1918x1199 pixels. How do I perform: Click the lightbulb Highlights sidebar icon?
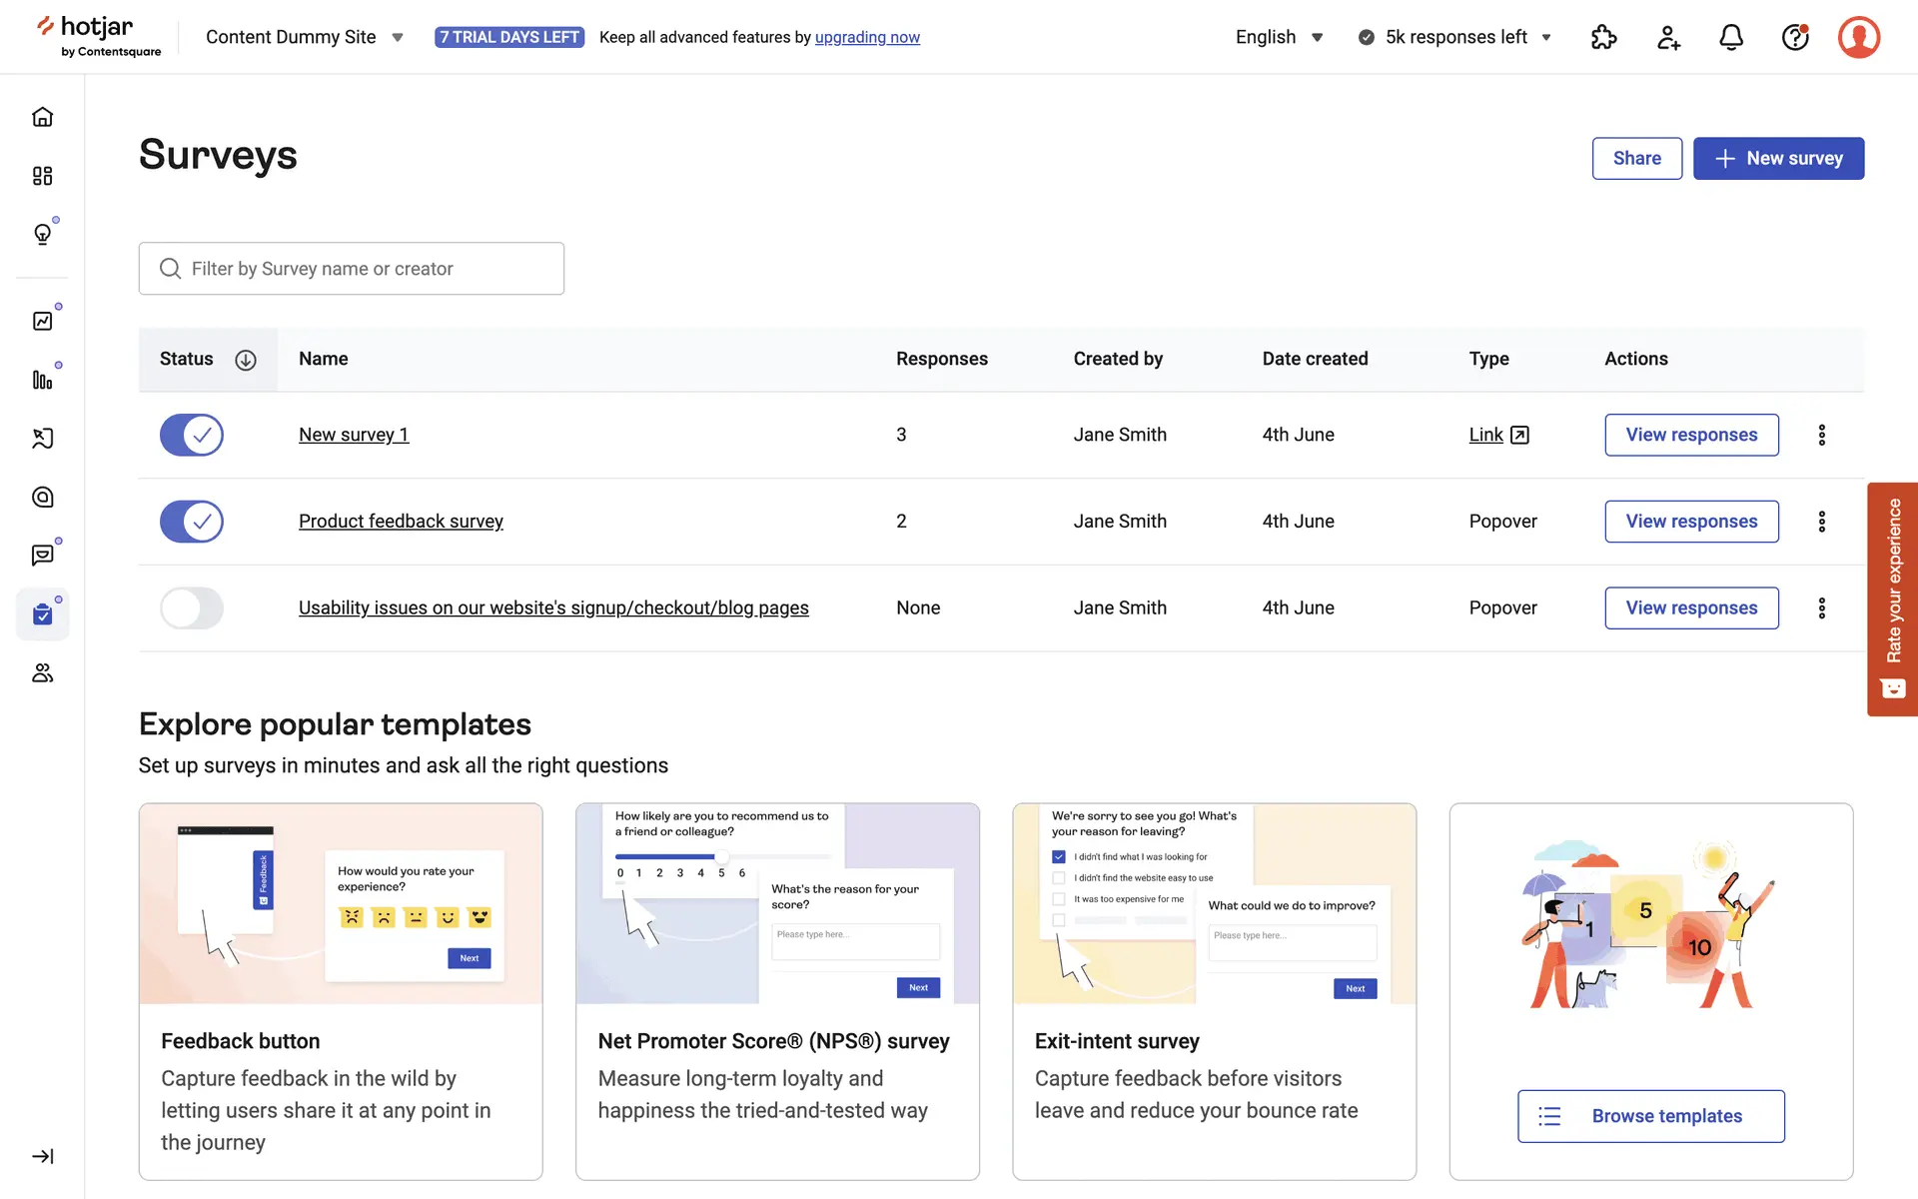click(x=42, y=234)
